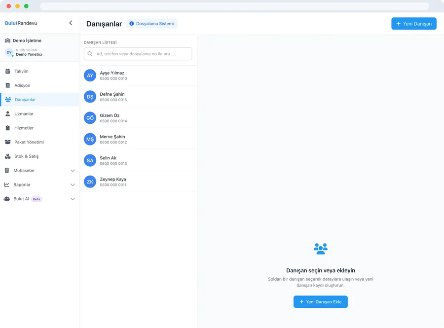
Task: Select Zeynep Kaya's ZK avatar
Action: [x=90, y=182]
